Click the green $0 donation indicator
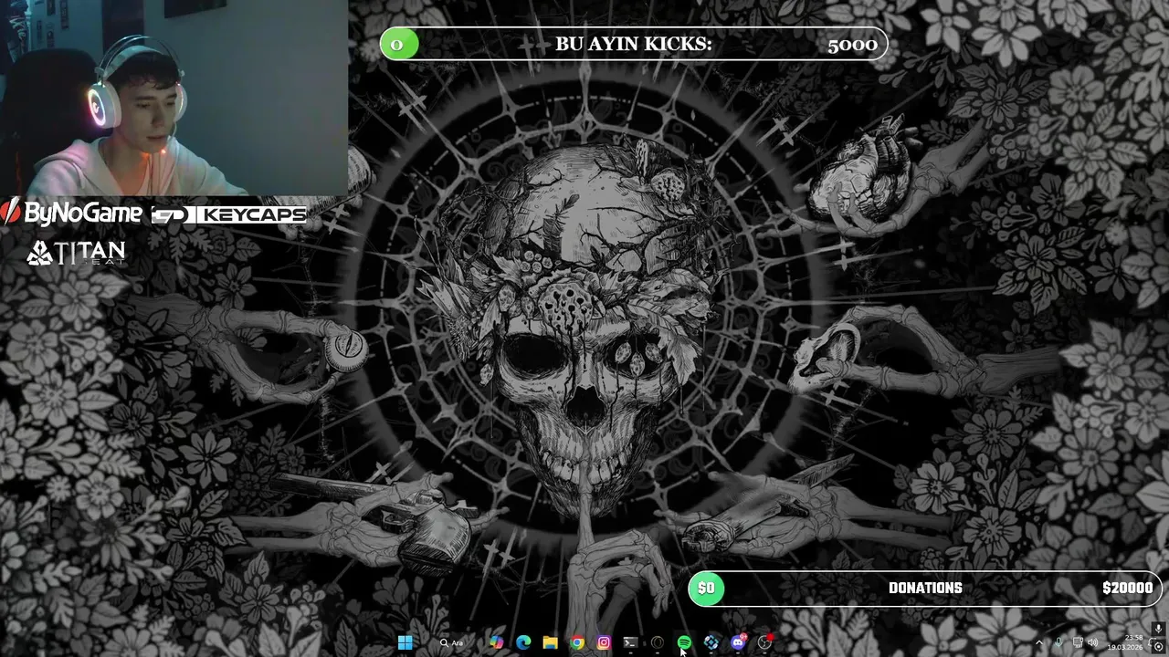This screenshot has height=657, width=1169. tap(707, 588)
